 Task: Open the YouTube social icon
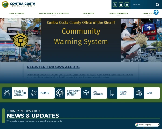pos(121,5)
